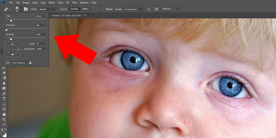The image size is (276, 138).
Task: Open the Layer menu
Action: click(35, 3)
